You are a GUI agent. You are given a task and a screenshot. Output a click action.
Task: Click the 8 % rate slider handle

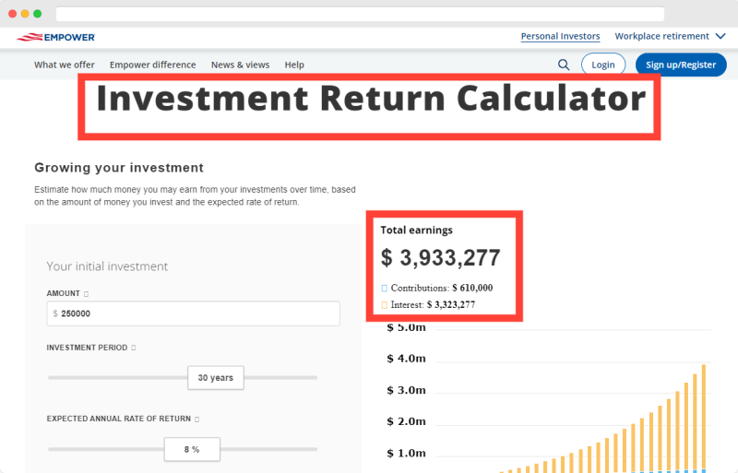(192, 449)
